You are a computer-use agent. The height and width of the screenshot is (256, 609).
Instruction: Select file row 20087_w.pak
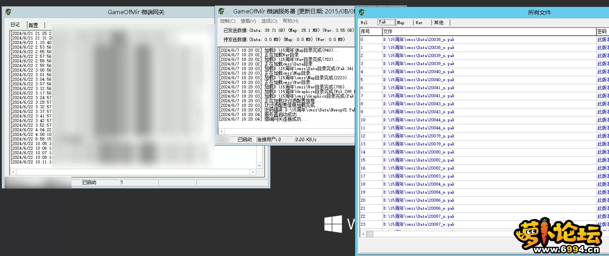[484, 224]
